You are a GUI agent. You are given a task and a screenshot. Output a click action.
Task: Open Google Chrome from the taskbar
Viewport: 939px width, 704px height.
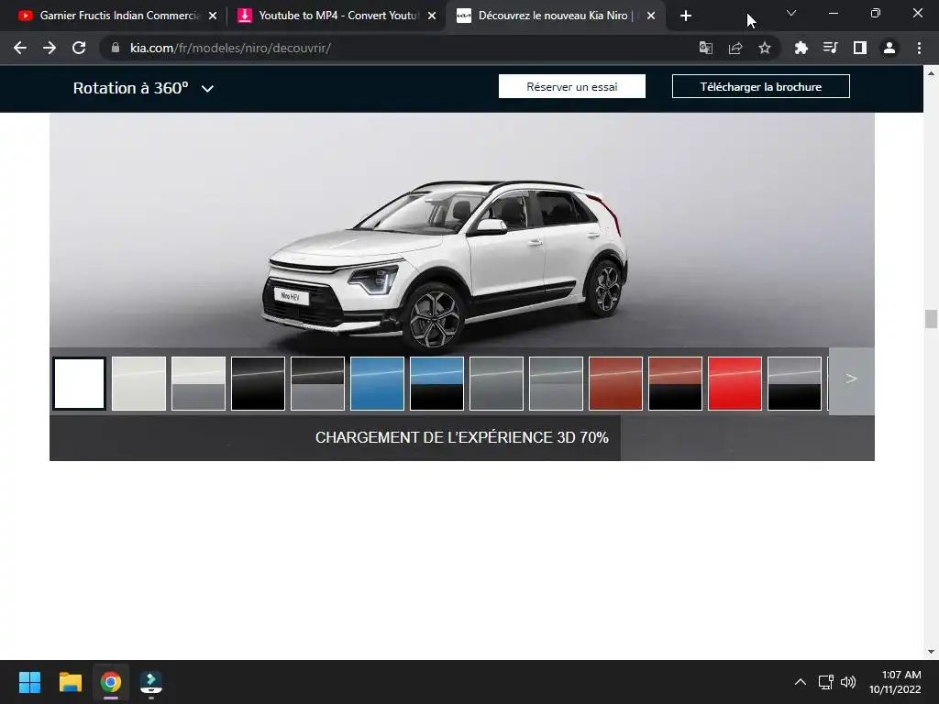(x=111, y=682)
